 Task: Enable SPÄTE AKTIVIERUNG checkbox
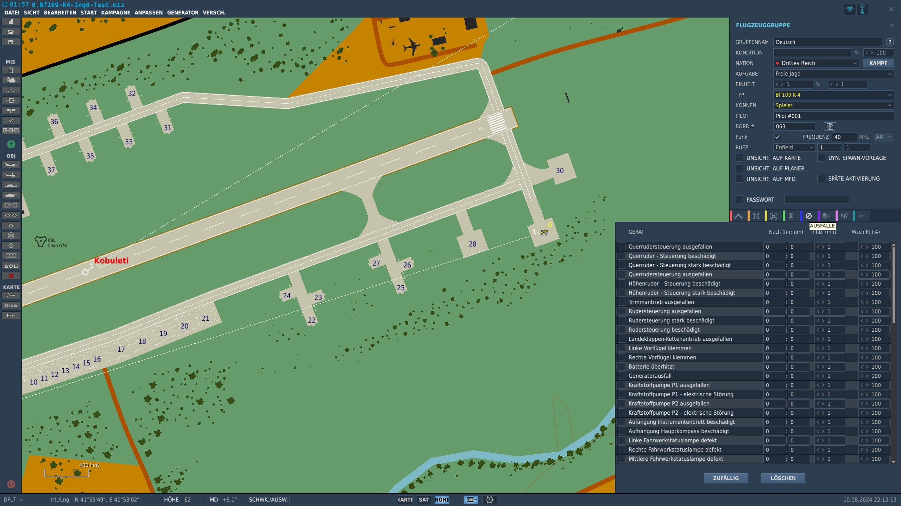[821, 179]
